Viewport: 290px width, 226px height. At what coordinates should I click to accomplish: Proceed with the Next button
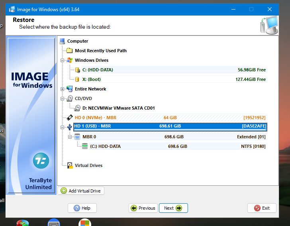point(173,208)
